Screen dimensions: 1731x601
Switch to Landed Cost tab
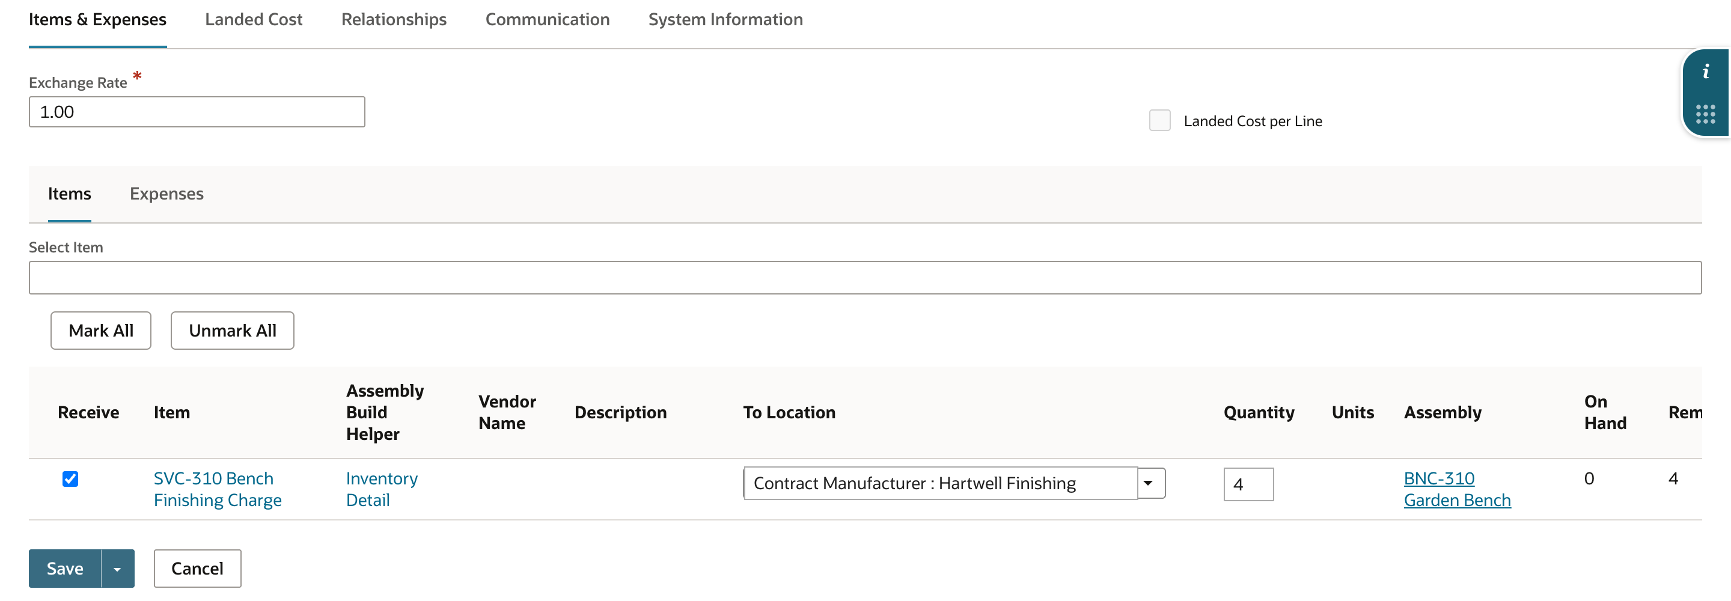point(253,19)
